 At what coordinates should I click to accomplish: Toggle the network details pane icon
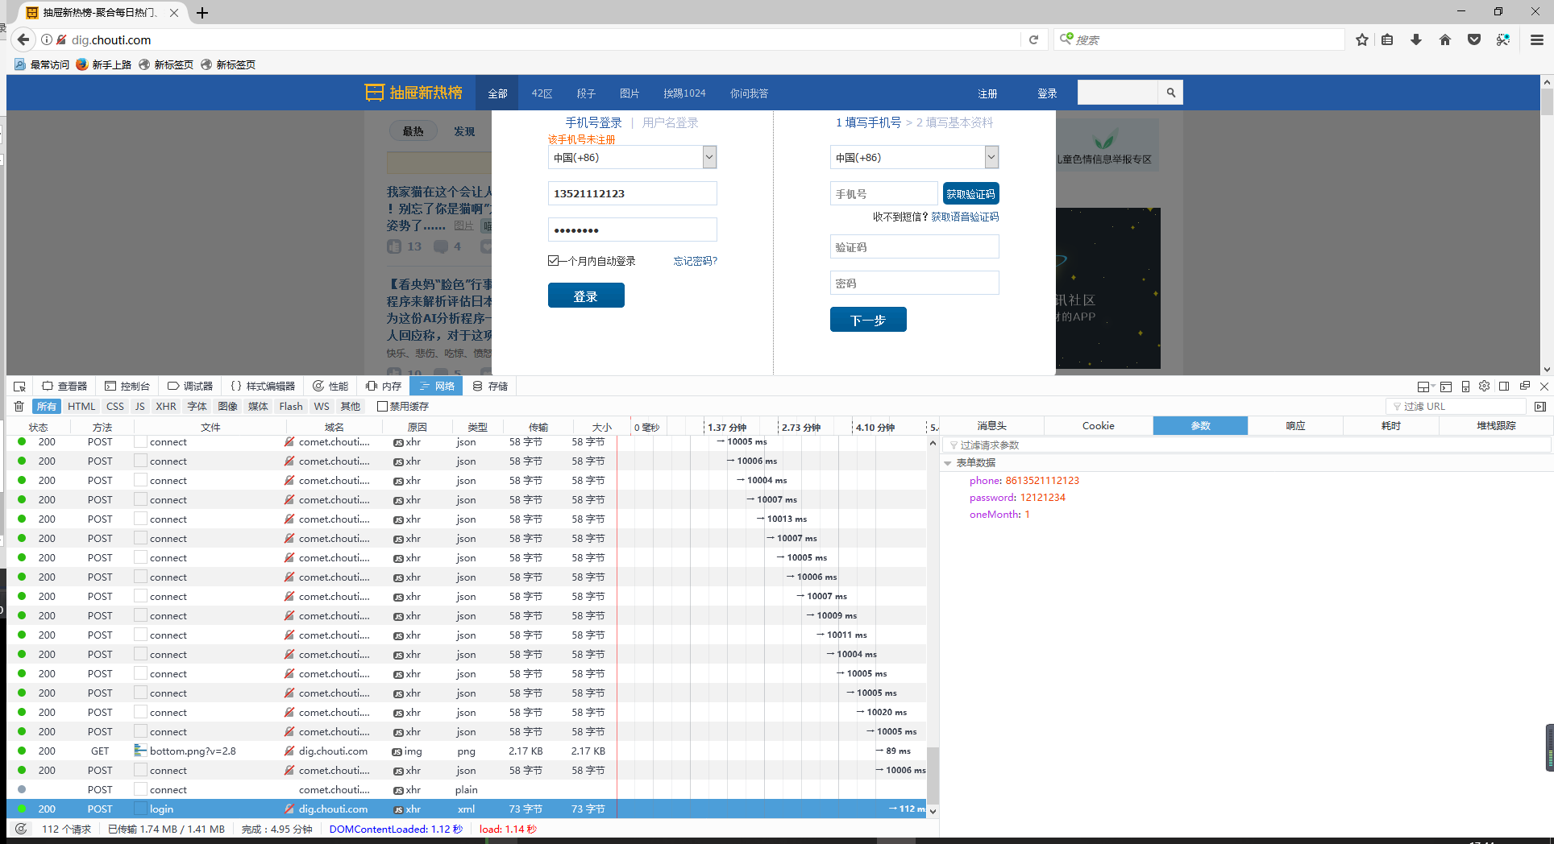1540,407
